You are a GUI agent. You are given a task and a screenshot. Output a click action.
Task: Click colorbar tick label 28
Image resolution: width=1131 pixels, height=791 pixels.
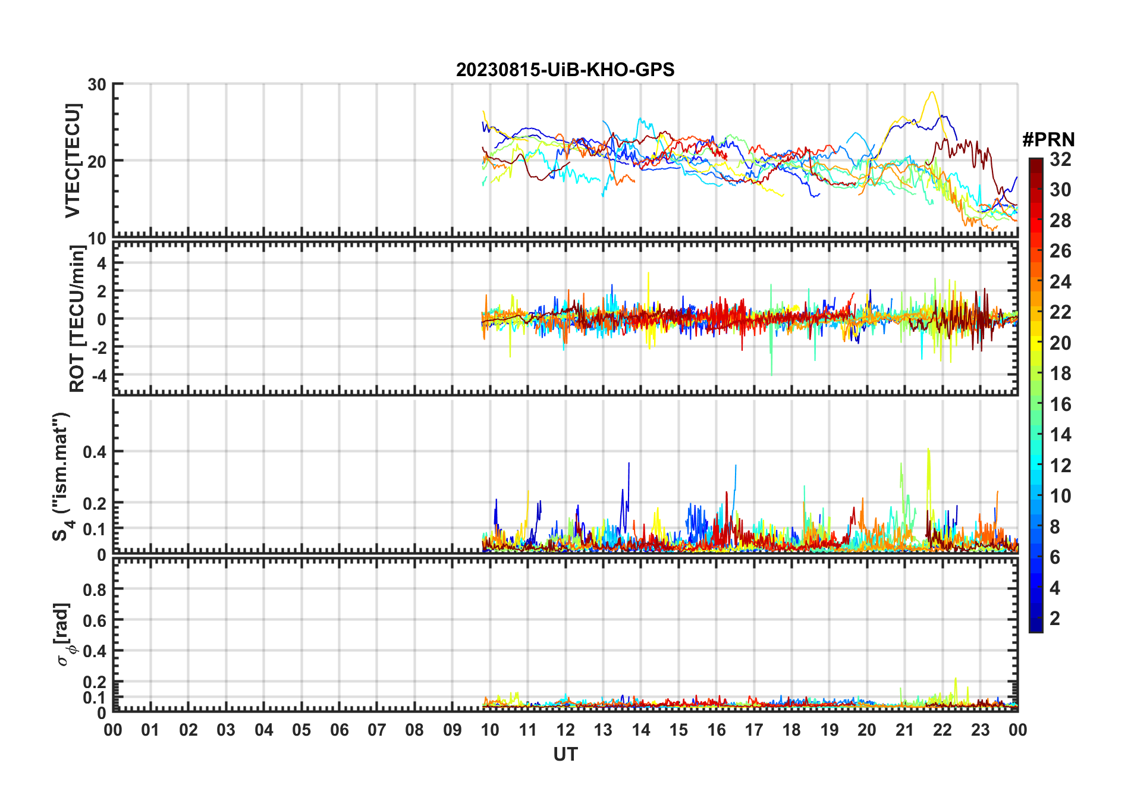[x=1060, y=221]
